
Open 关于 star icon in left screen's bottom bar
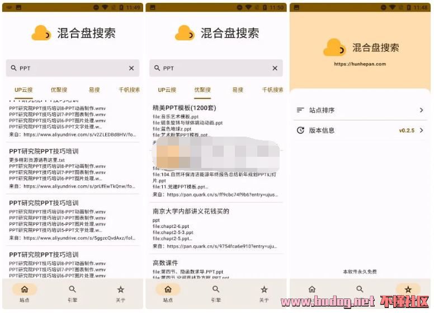point(120,289)
